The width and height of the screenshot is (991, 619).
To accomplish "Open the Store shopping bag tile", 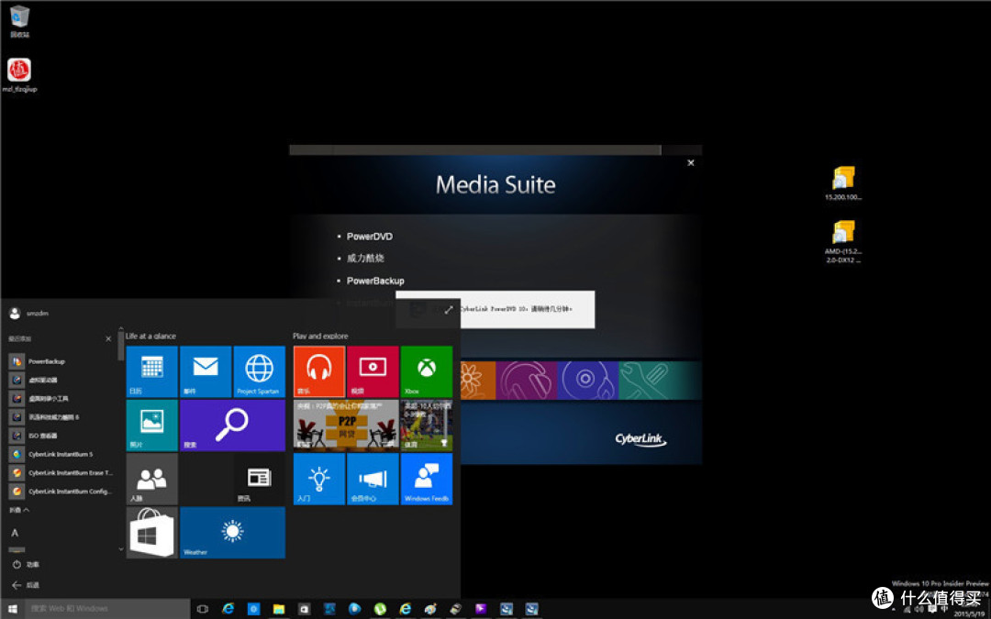I will pyautogui.click(x=151, y=533).
